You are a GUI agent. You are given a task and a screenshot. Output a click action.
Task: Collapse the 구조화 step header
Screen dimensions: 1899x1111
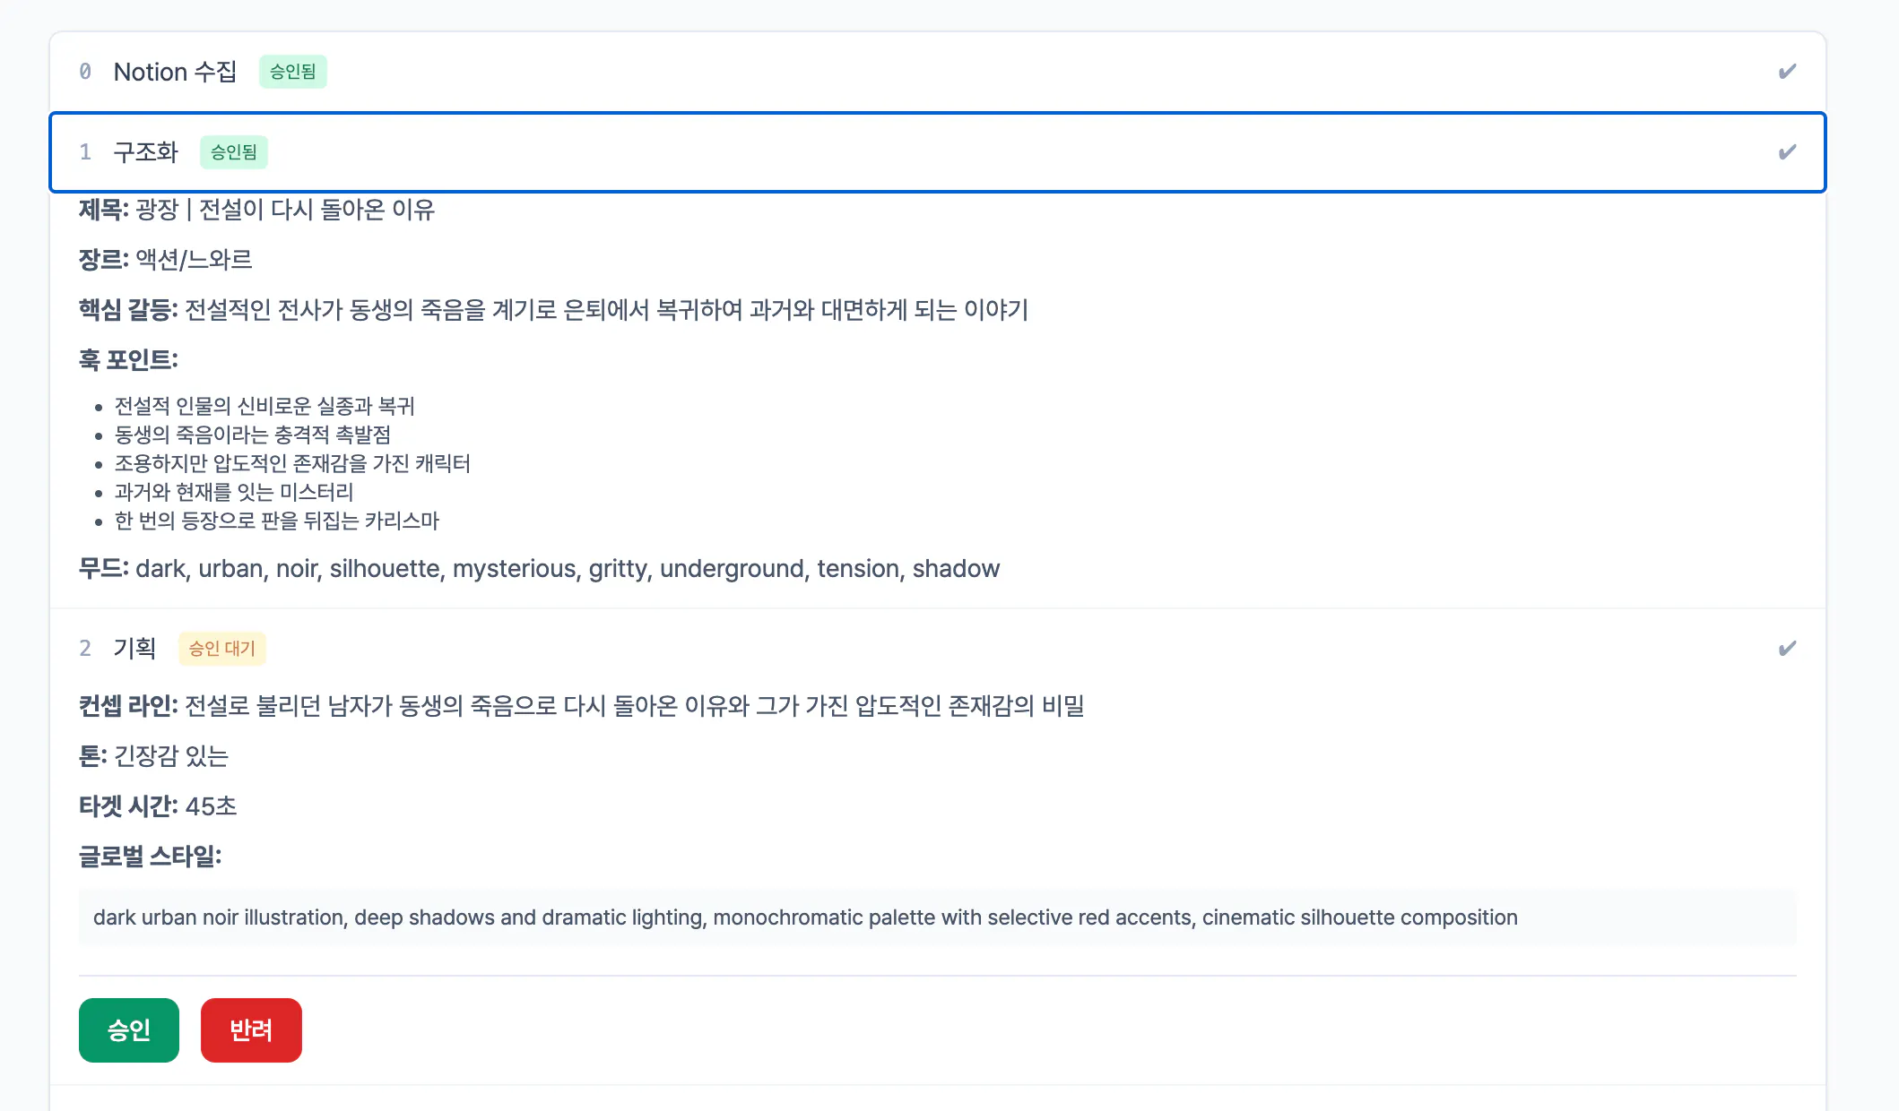point(937,152)
